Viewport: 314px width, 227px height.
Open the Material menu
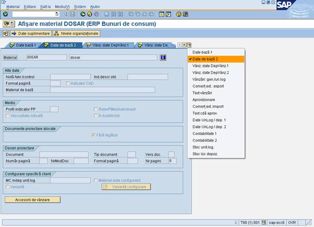13,7
